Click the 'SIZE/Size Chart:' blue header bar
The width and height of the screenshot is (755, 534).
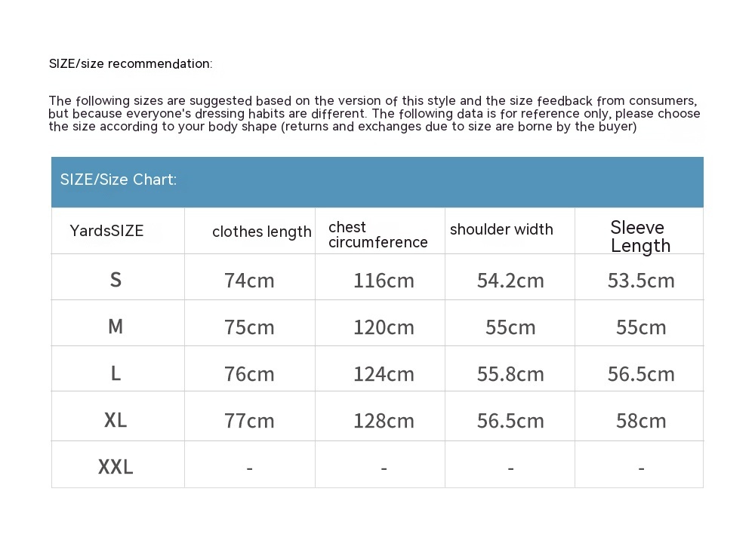(x=377, y=181)
